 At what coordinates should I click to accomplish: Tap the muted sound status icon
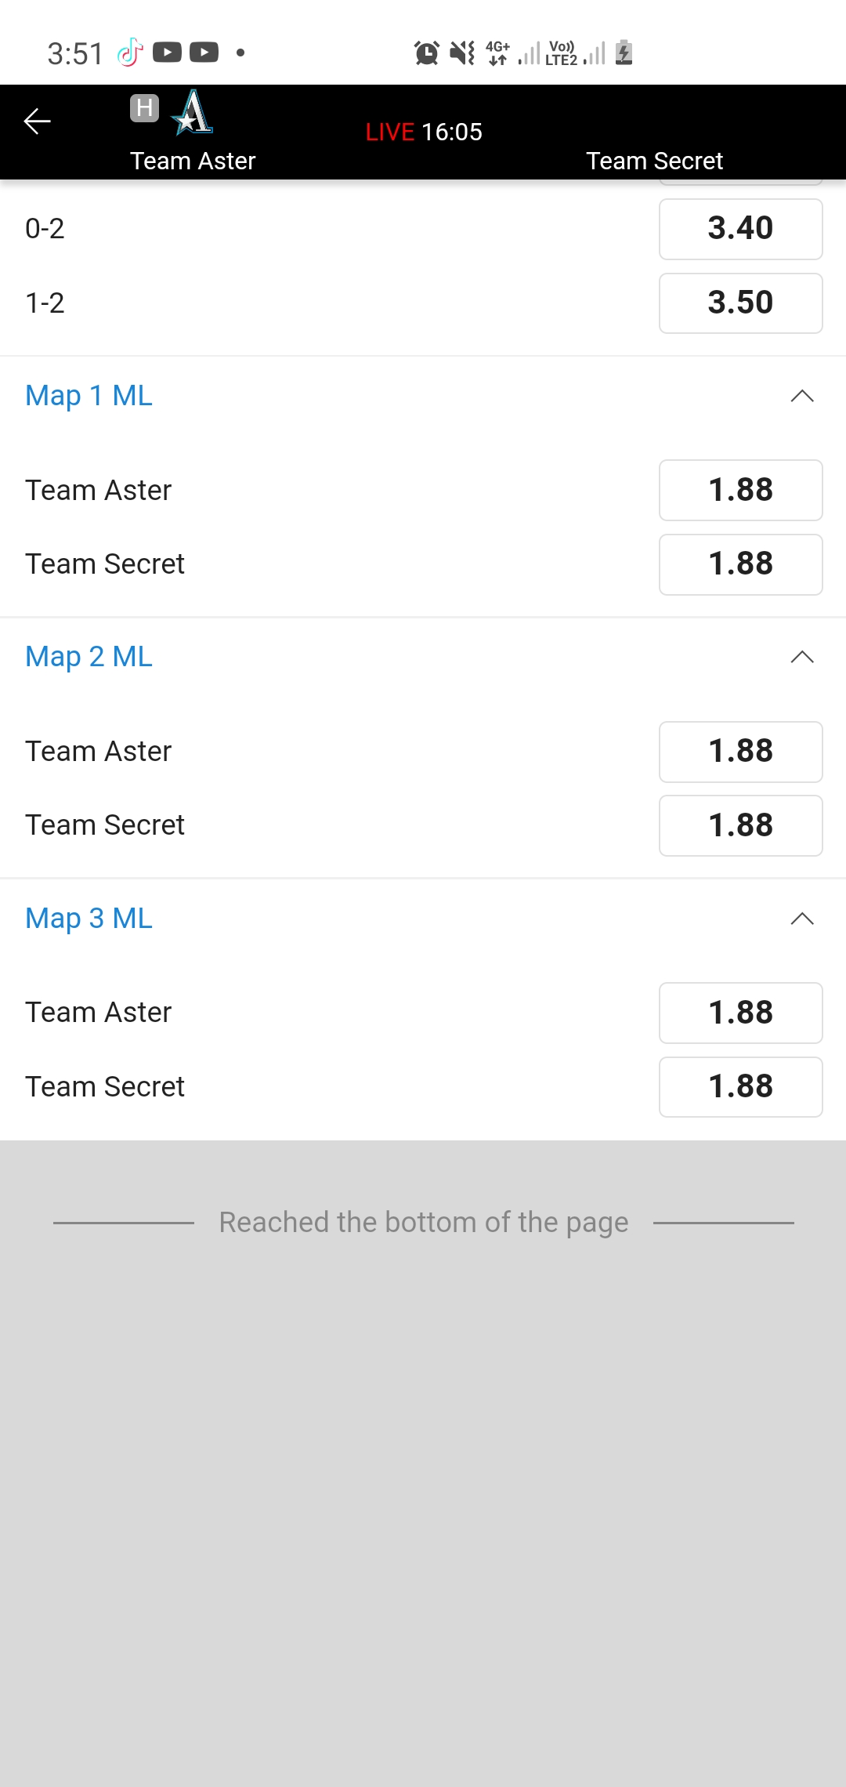pyautogui.click(x=462, y=53)
